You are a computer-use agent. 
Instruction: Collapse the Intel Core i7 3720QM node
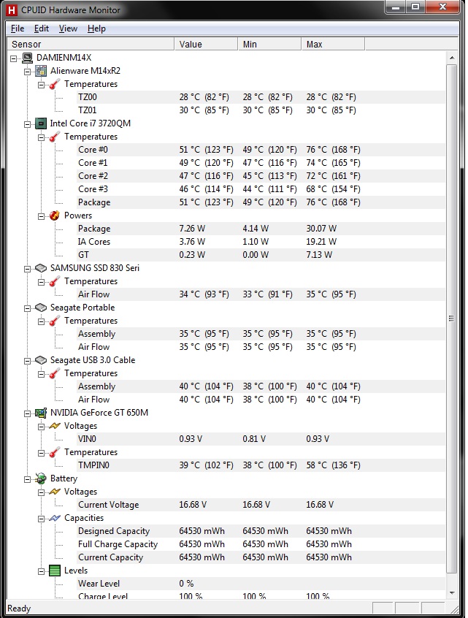[27, 124]
